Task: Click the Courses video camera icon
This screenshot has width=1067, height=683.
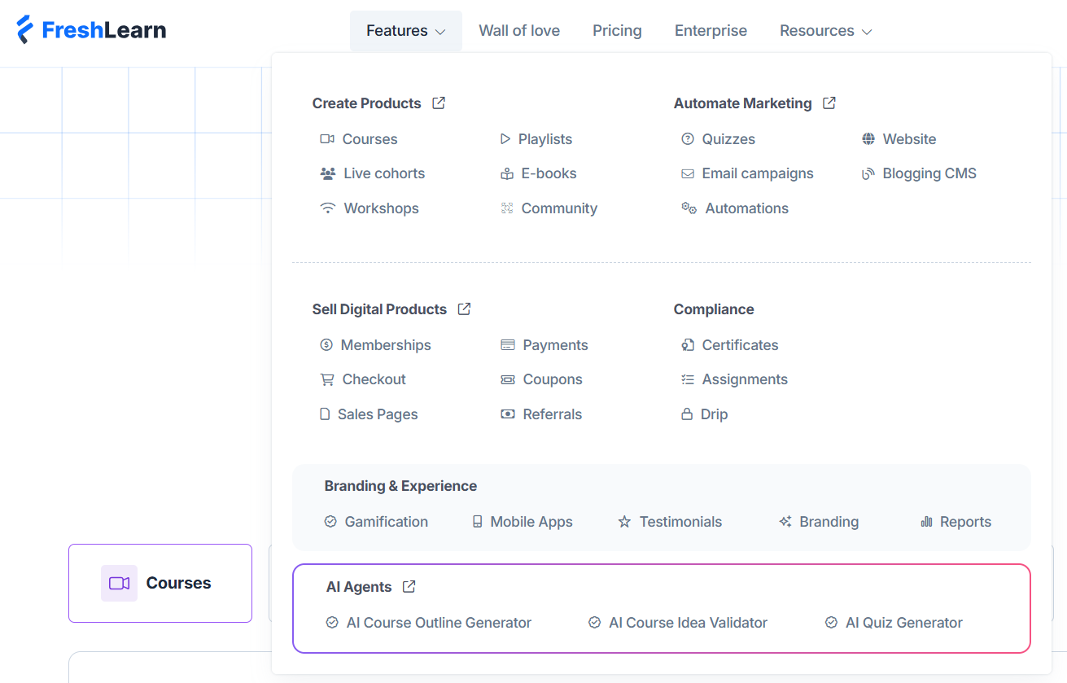Action: coord(327,138)
